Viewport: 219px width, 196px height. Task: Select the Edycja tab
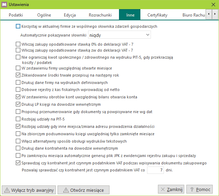70,15
